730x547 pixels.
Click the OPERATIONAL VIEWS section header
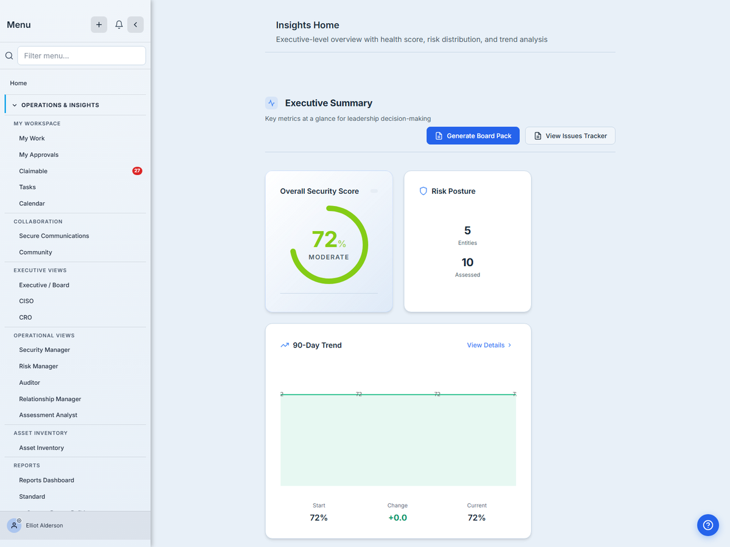(x=44, y=335)
